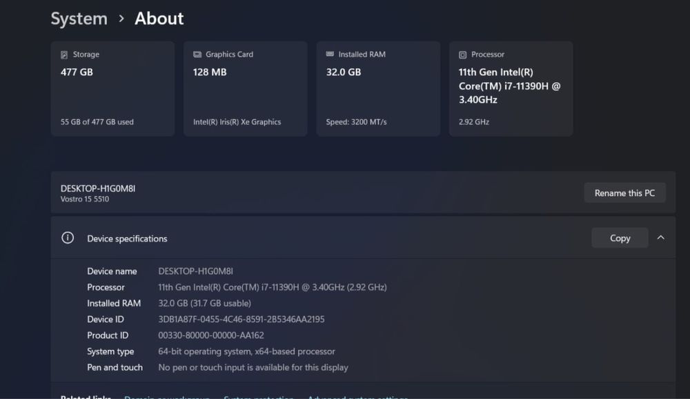The width and height of the screenshot is (690, 399).
Task: Click the Device specifications heading
Action: point(127,238)
